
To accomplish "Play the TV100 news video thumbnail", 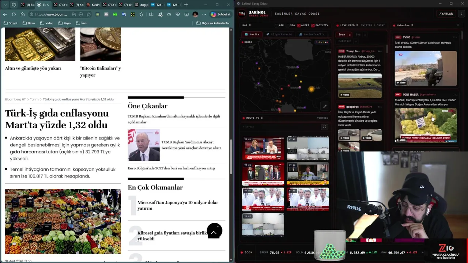I will click(x=426, y=68).
